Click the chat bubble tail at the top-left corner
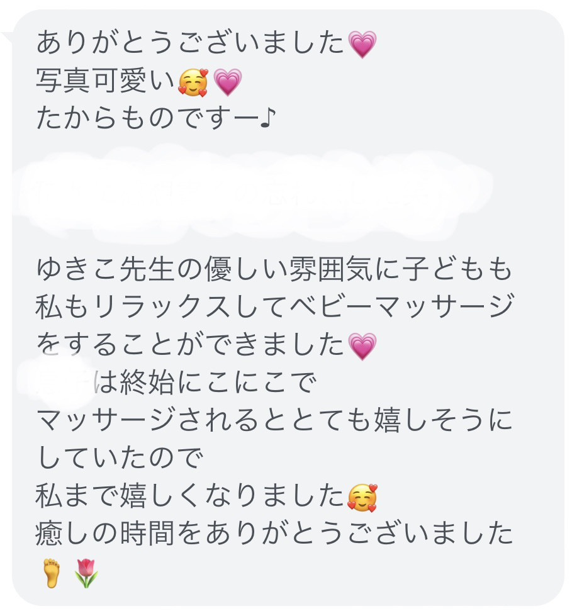 click(x=8, y=38)
